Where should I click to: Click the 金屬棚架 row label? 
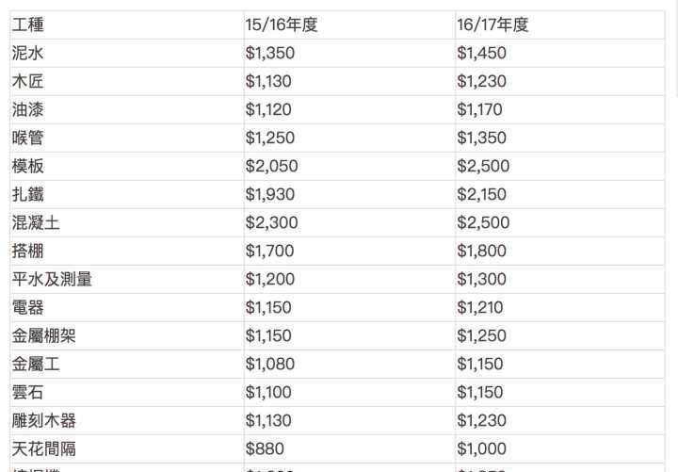pos(44,336)
